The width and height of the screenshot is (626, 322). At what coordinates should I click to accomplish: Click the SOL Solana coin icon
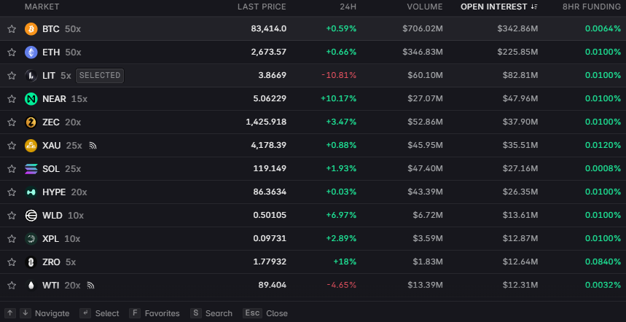[x=31, y=169]
